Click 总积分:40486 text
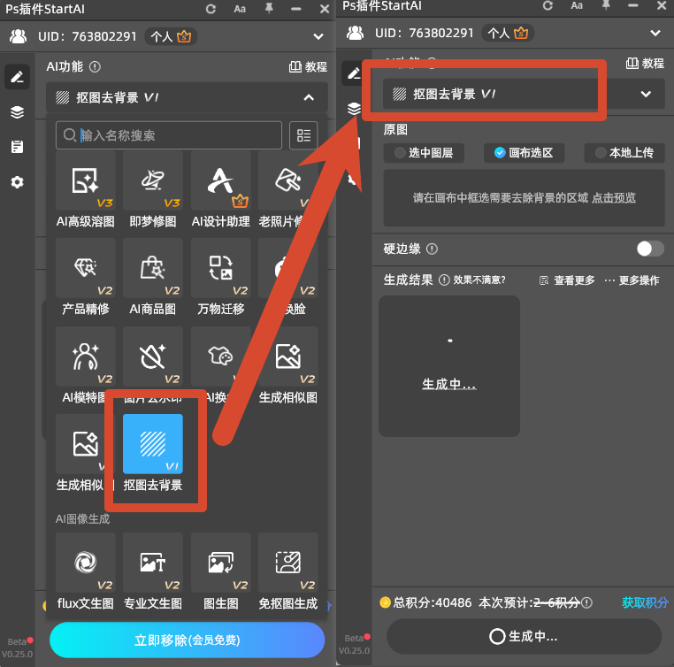 click(433, 602)
